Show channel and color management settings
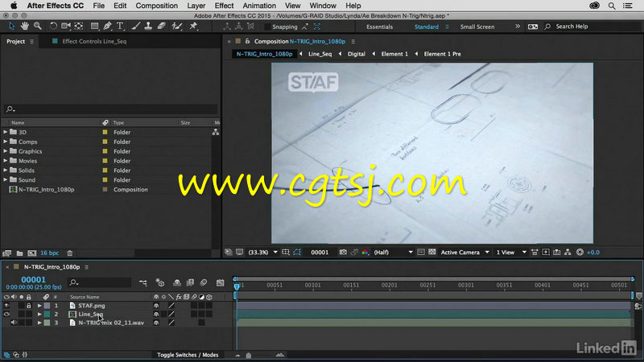Viewport: 644px width, 362px height. [365, 253]
